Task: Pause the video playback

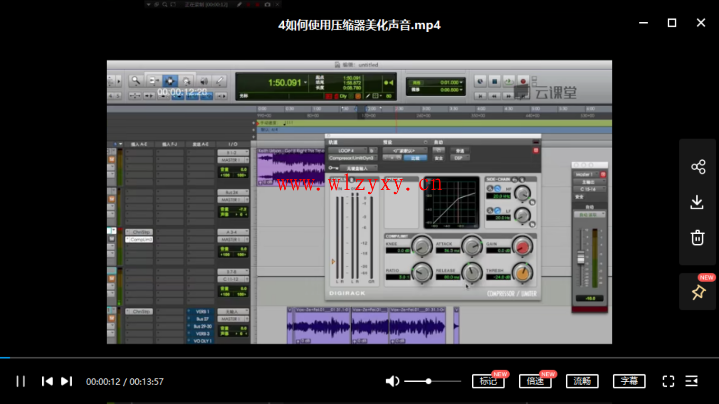Action: tap(20, 381)
